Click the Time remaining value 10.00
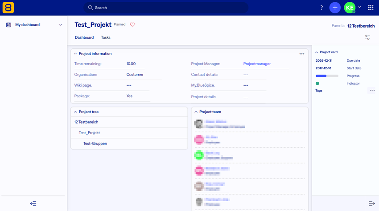 pos(131,64)
